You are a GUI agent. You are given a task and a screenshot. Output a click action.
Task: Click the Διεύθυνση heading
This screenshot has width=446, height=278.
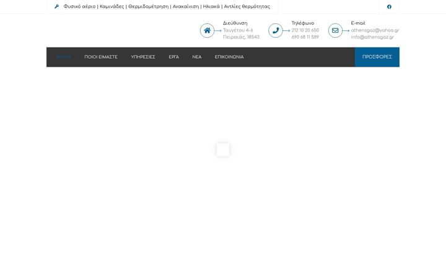point(235,23)
